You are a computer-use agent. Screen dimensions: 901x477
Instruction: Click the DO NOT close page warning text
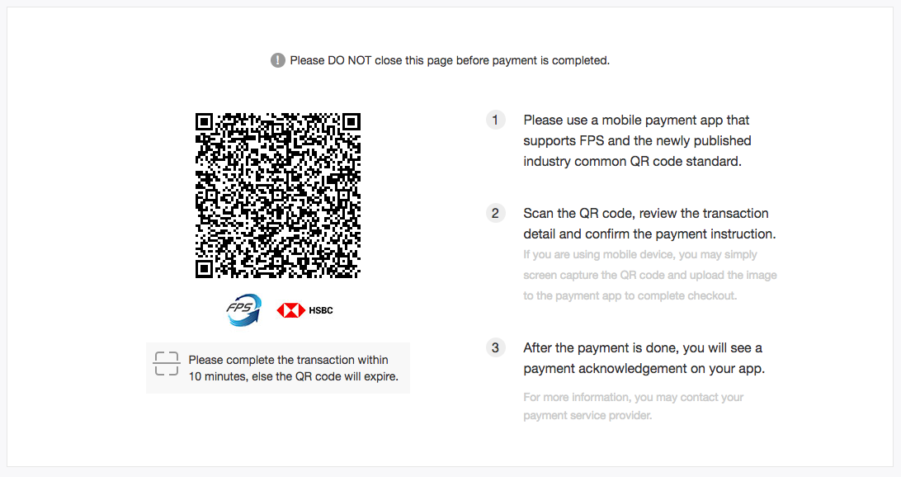pos(450,60)
